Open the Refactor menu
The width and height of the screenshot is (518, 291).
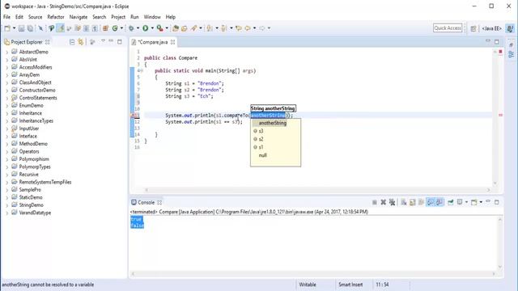(56, 17)
